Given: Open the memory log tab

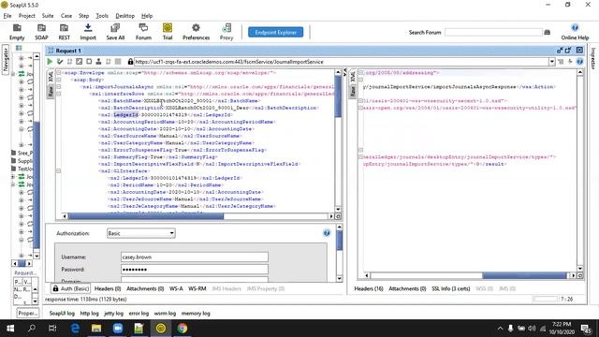Looking at the screenshot, I should pyautogui.click(x=196, y=313).
